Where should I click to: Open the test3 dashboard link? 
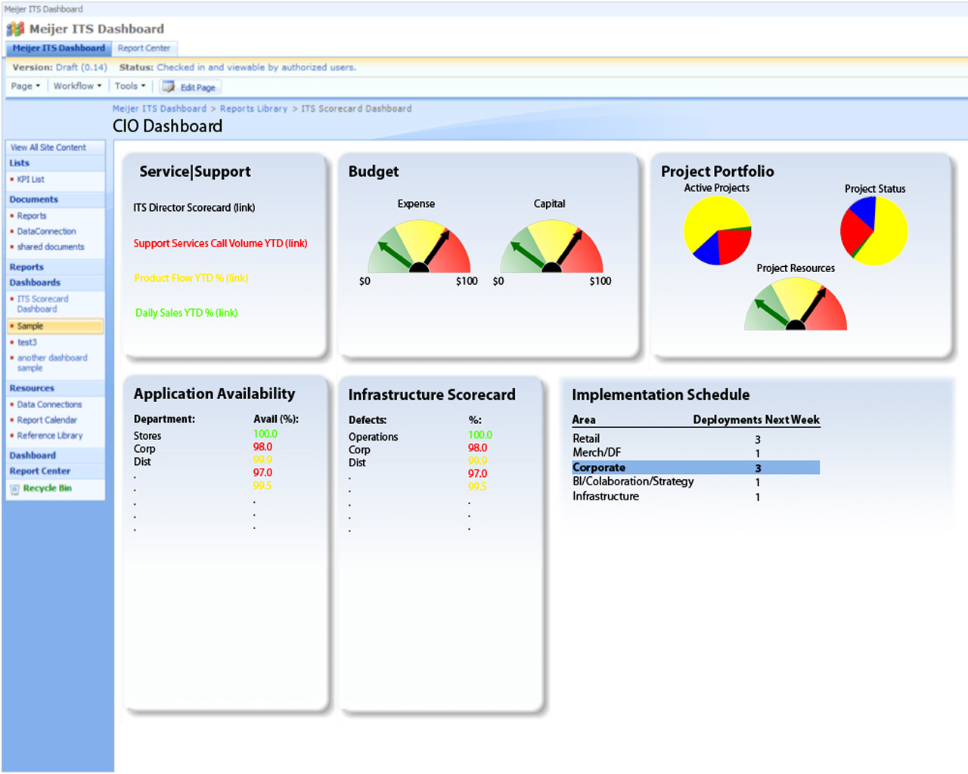point(27,342)
